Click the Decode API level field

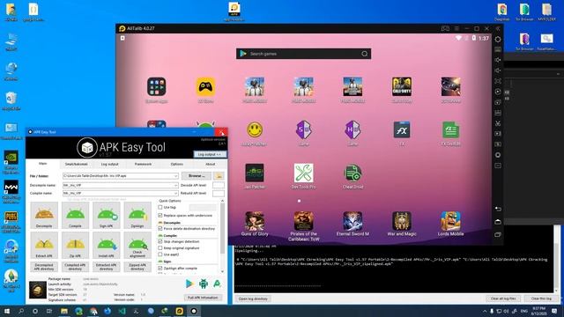[219, 185]
